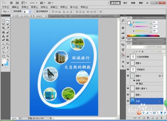Open the 图像(I) menu
This screenshot has height=121, width=167.
click(x=25, y=7)
